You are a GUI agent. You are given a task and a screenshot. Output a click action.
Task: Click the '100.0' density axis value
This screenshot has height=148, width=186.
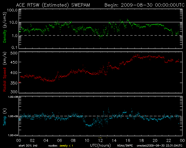[12, 10]
